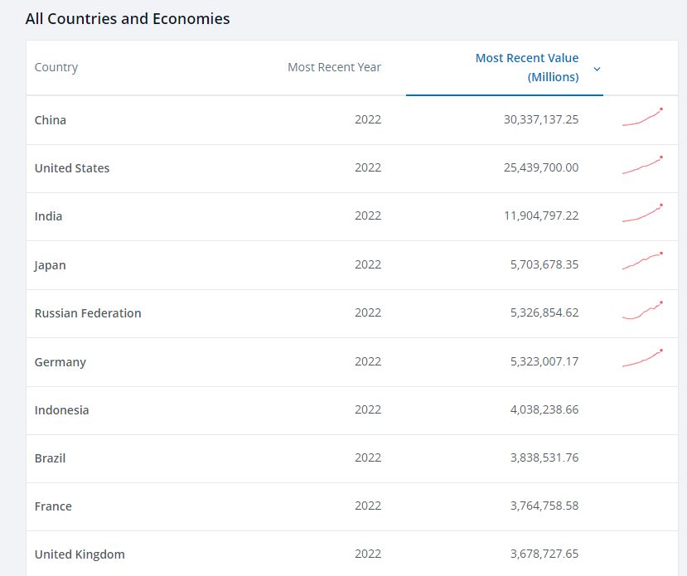Image resolution: width=687 pixels, height=576 pixels.
Task: Open Japan's sparkline trend chart
Action: [642, 262]
